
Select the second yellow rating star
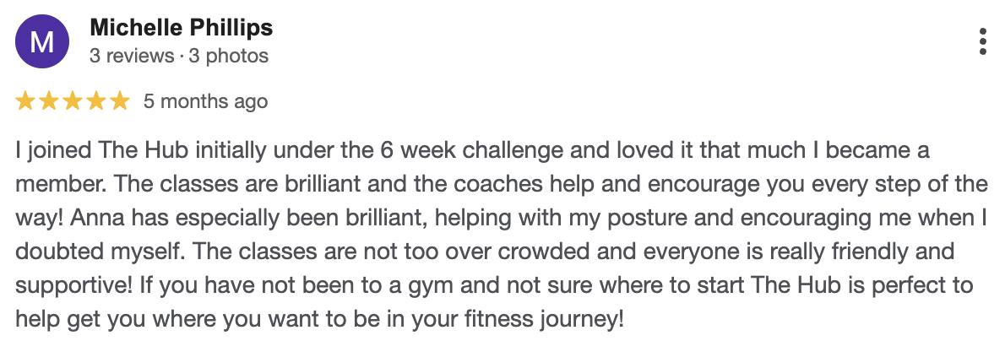click(x=49, y=102)
